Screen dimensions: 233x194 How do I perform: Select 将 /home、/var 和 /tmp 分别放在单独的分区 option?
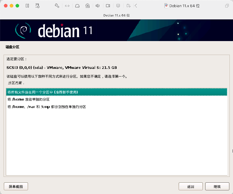[116, 107]
